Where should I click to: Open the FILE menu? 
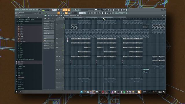pyautogui.click(x=16, y=10)
